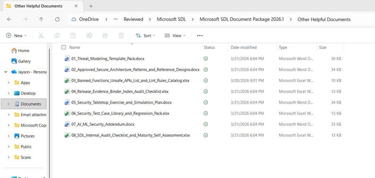Image resolution: width=375 pixels, height=178 pixels.
Task: Expand the Pictures folder in sidebar
Action: point(9,136)
